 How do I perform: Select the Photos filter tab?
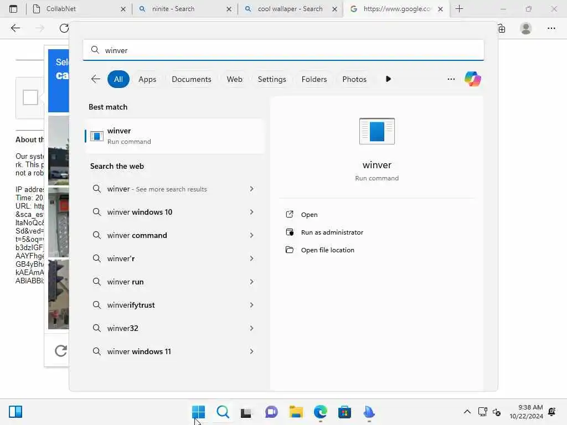point(354,79)
